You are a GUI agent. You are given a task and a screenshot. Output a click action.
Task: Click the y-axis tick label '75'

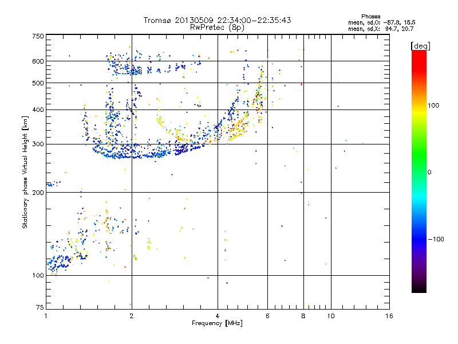pyautogui.click(x=40, y=307)
